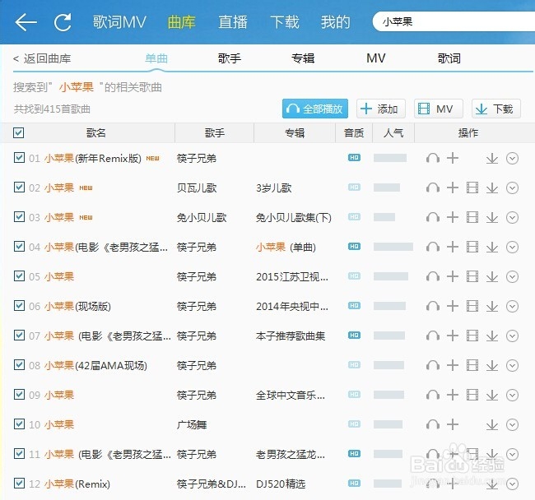Image resolution: width=535 pixels, height=500 pixels.
Task: Sort by the 歌名 column header
Action: pos(95,132)
